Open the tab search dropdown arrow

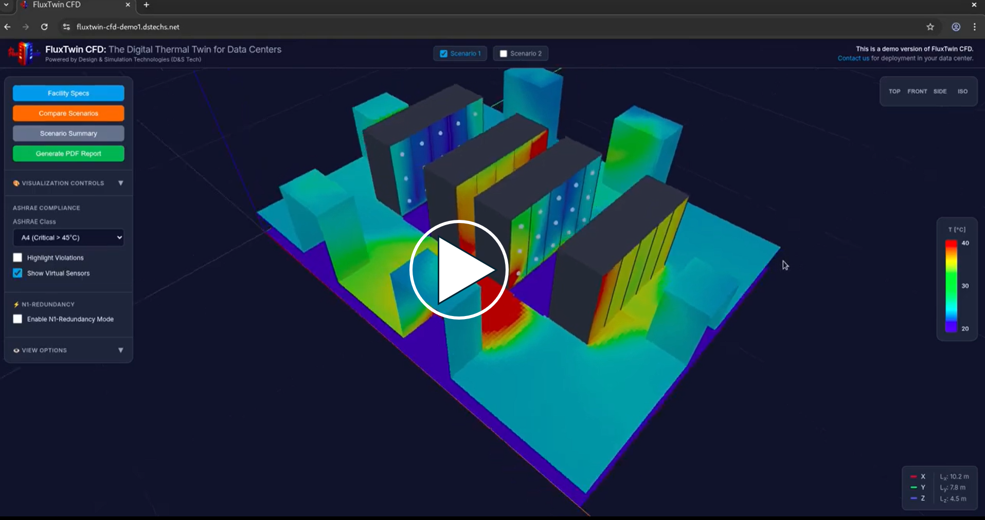6,5
